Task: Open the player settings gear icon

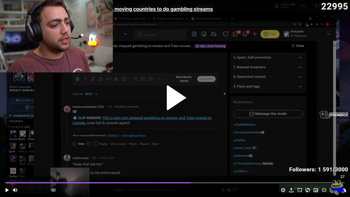Action: [283, 190]
